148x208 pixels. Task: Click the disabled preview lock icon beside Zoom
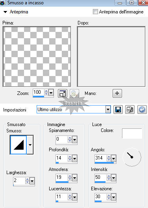74,93
